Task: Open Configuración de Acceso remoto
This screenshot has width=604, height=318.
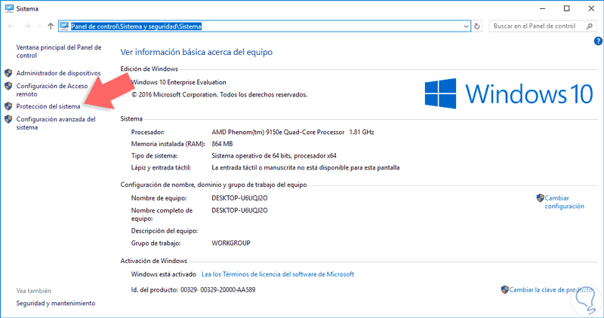Action: [52, 90]
